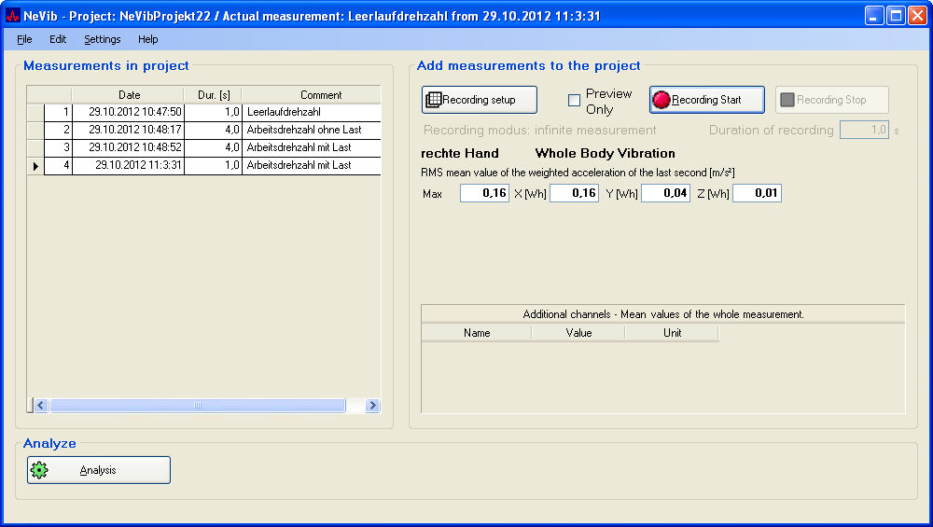Click the scrollbar right arrow in measurements table
This screenshot has height=527, width=933.
[372, 406]
